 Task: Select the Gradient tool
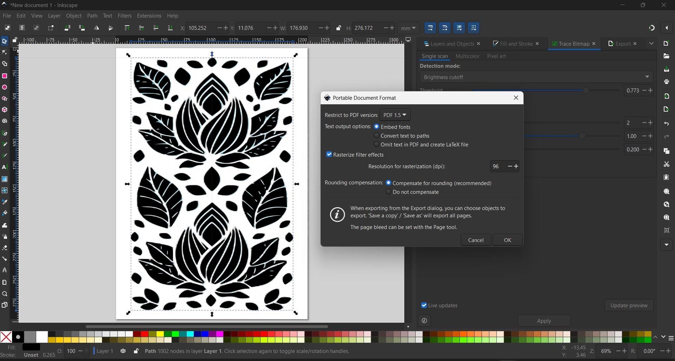5,179
